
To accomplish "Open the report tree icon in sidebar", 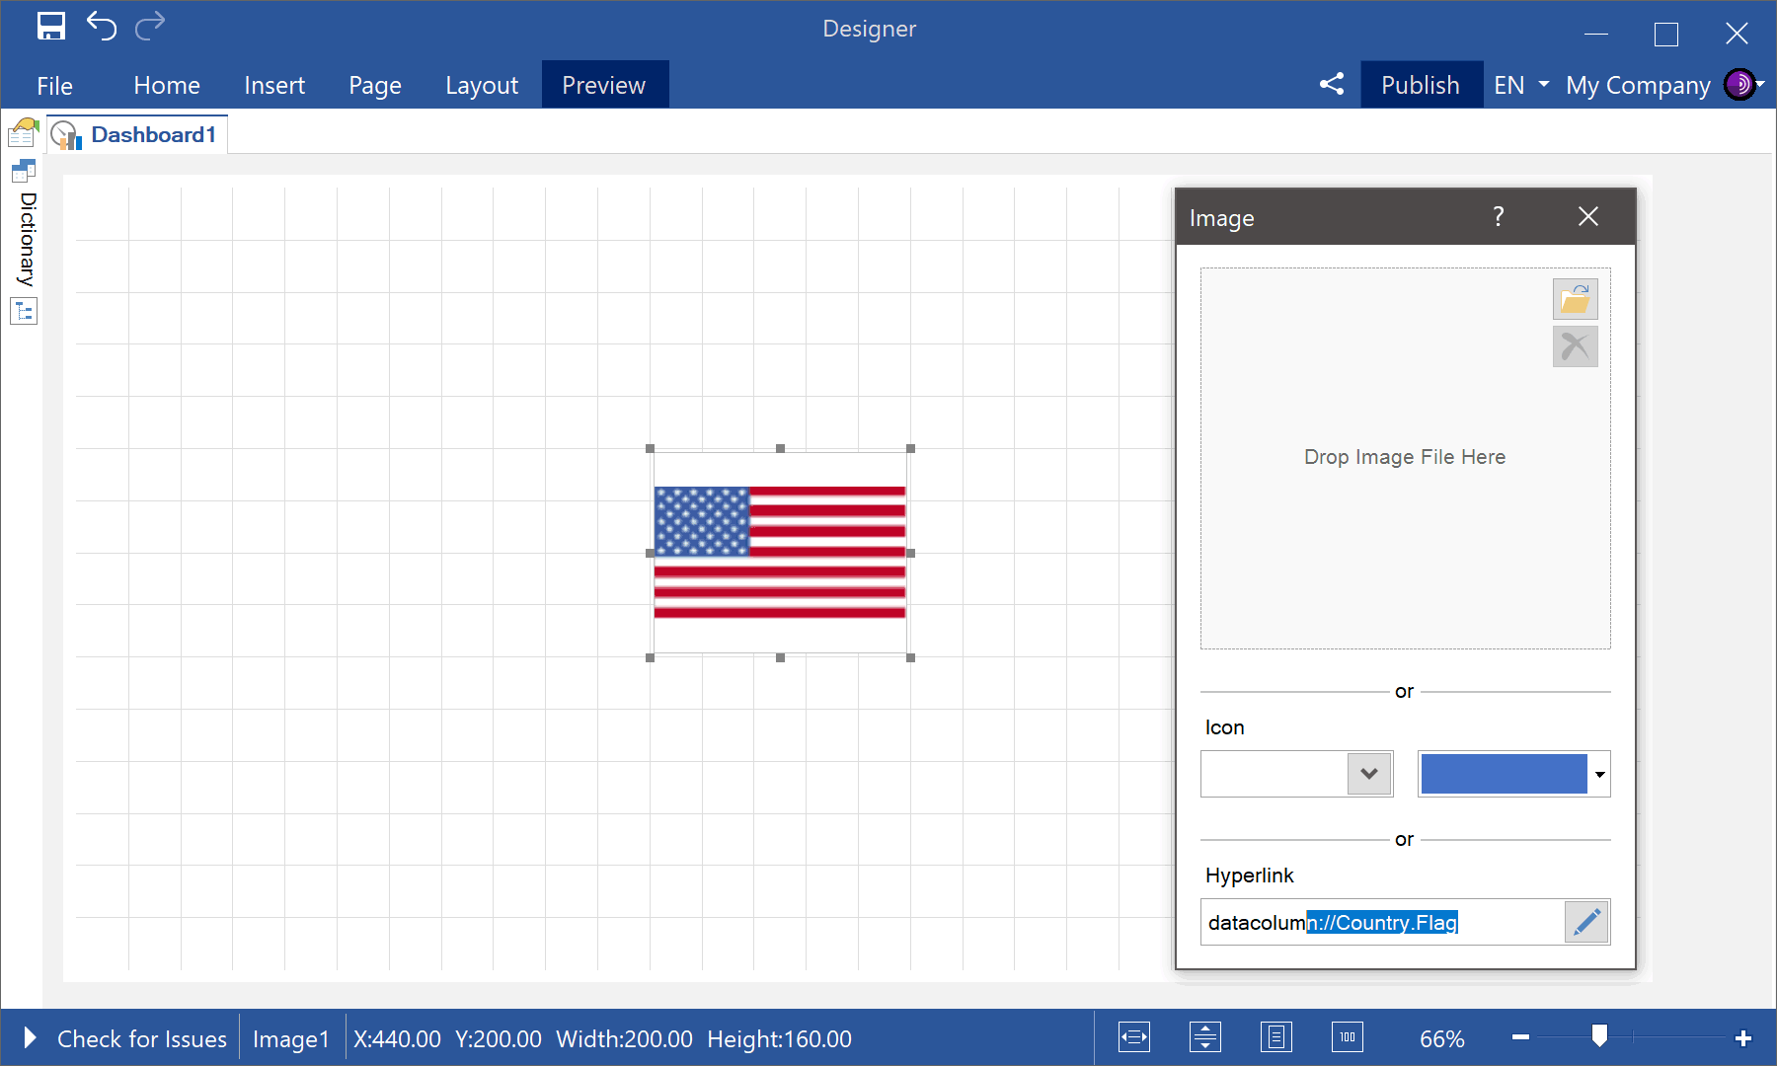I will pyautogui.click(x=24, y=312).
